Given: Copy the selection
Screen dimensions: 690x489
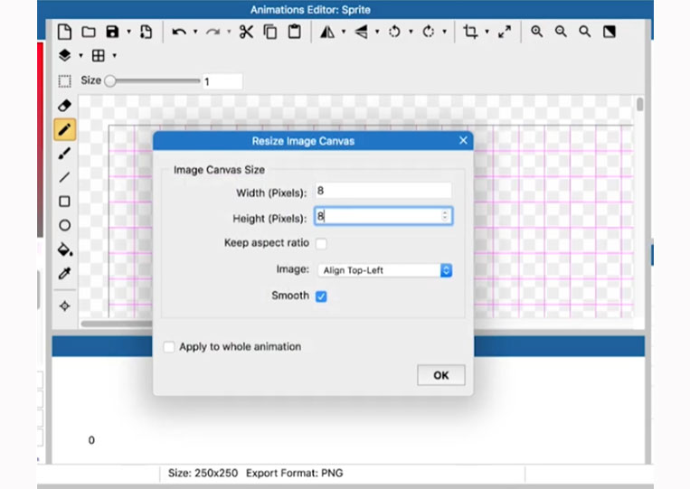Looking at the screenshot, I should click(270, 32).
